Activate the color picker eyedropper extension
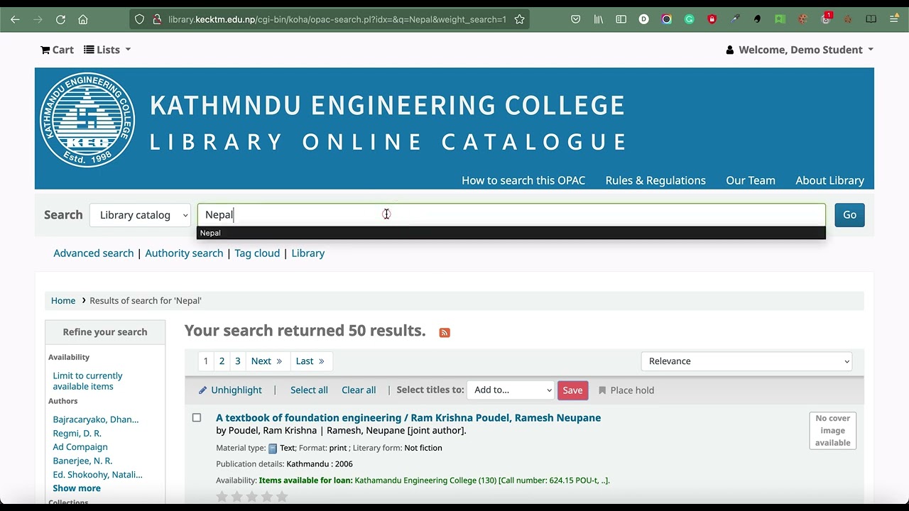909x511 pixels. pyautogui.click(x=734, y=19)
